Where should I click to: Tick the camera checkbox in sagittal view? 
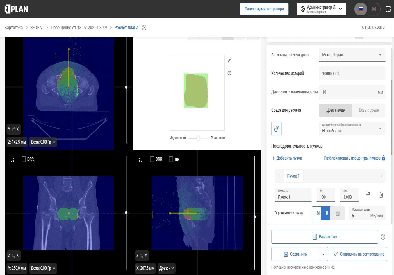(171, 159)
